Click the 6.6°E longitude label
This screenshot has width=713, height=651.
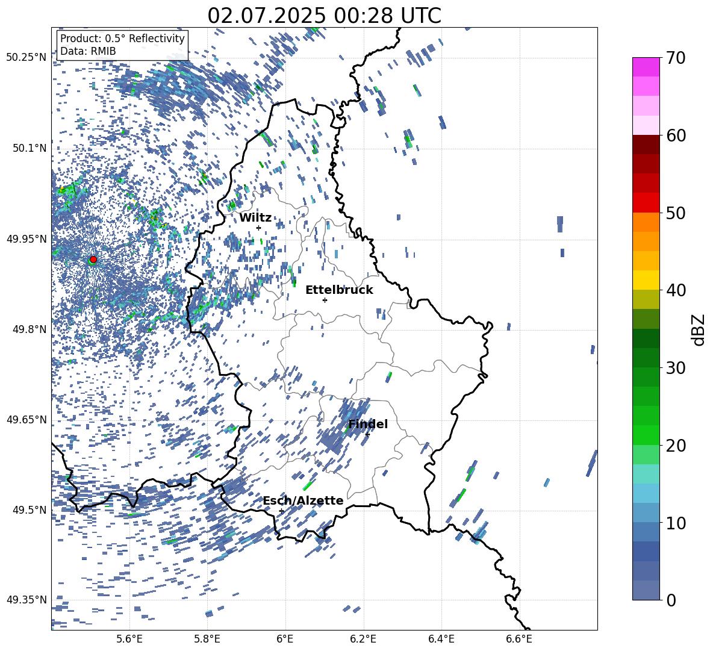coord(519,639)
